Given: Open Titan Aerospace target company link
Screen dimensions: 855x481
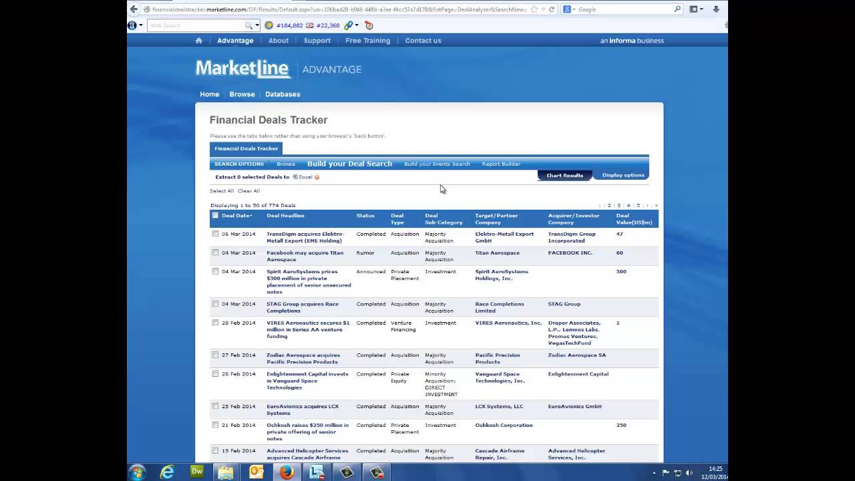Looking at the screenshot, I should click(x=496, y=253).
